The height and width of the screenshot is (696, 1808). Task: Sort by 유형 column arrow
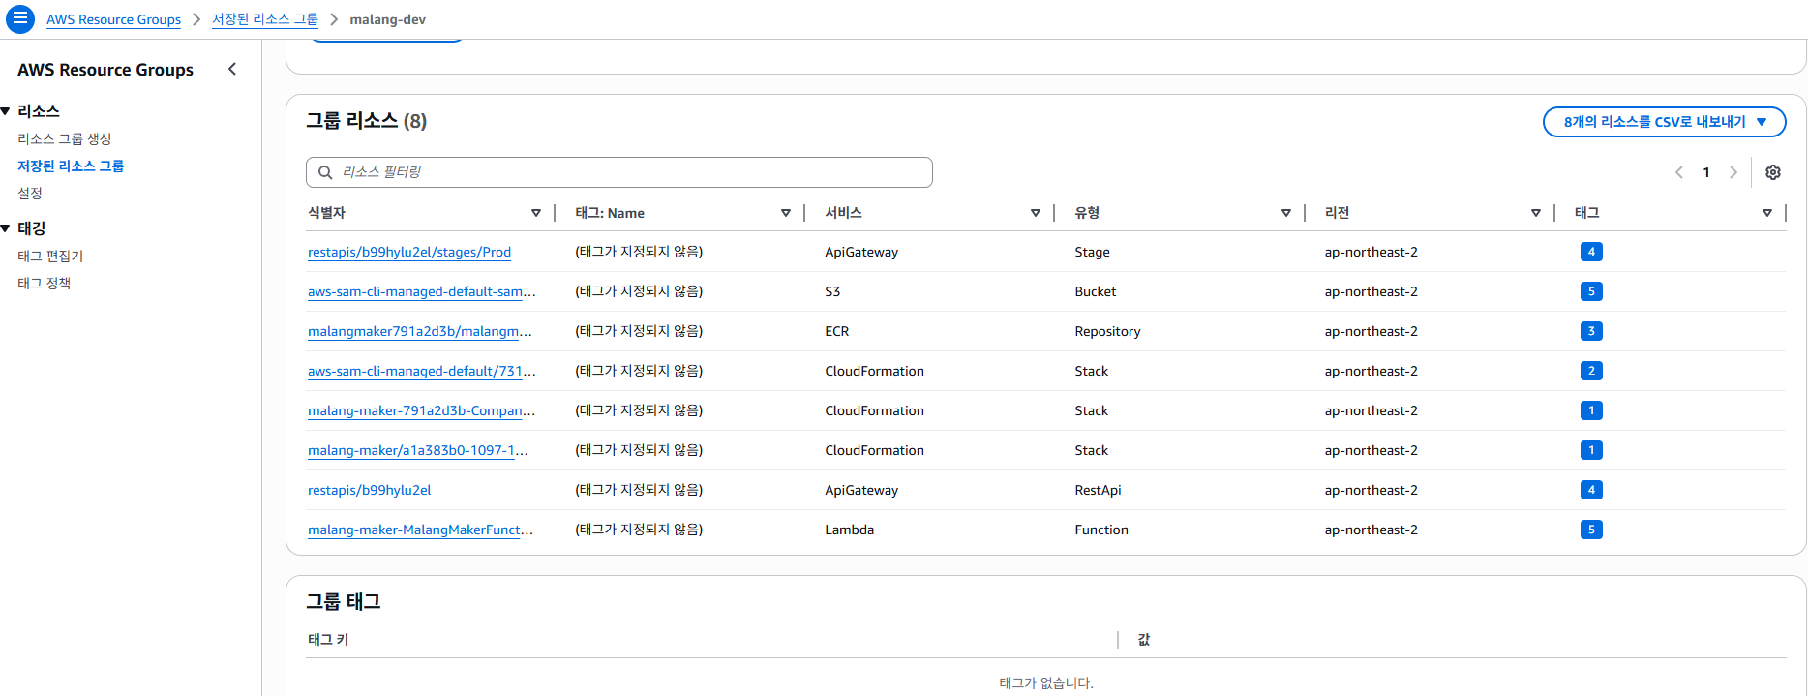click(x=1286, y=213)
